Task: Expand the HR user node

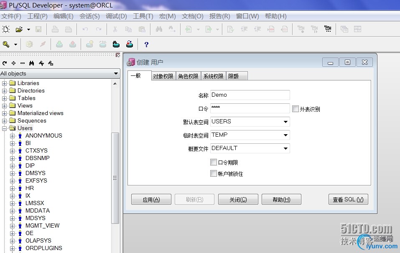Action: [12, 188]
